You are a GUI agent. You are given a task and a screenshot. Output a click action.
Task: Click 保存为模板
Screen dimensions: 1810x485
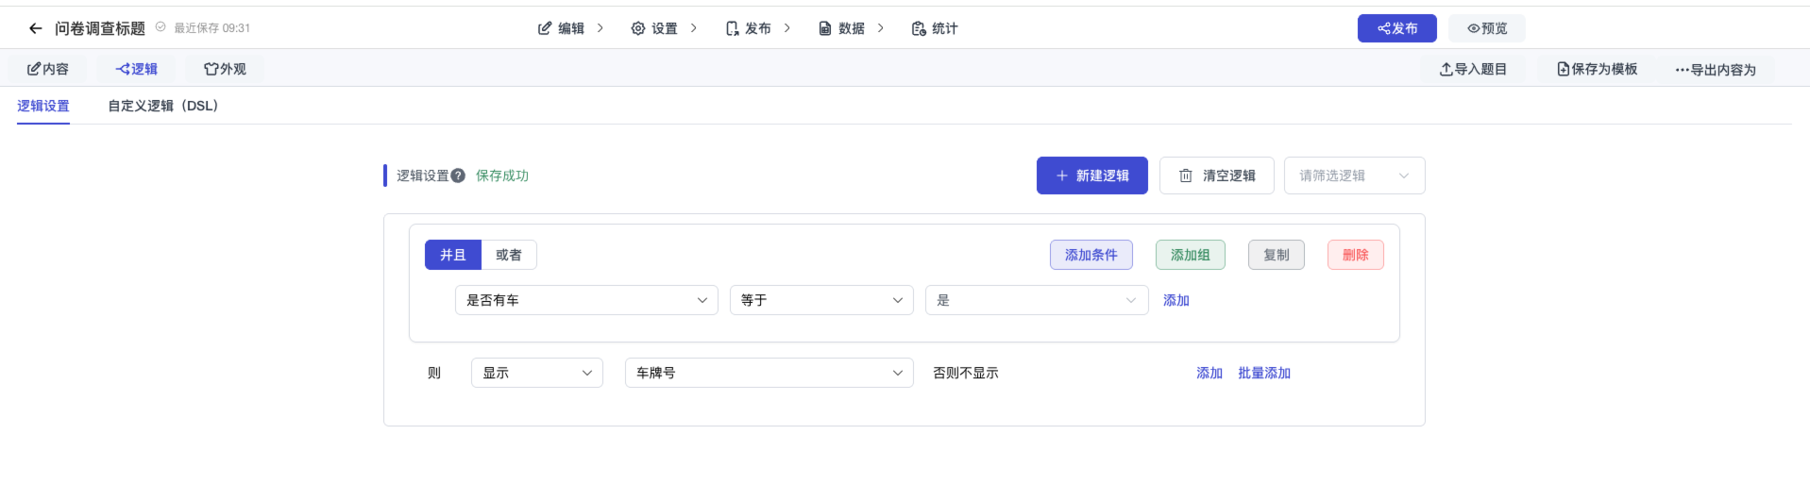click(x=1598, y=69)
